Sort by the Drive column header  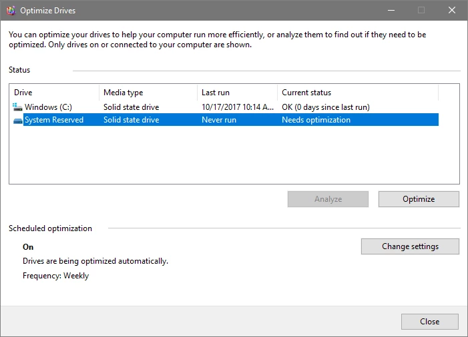point(54,93)
